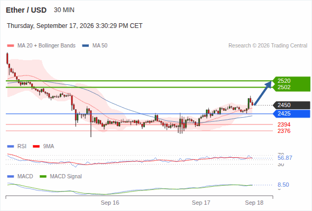This screenshot has height=211, width=312.
Task: Click the RSI legend label
Action: 22,147
